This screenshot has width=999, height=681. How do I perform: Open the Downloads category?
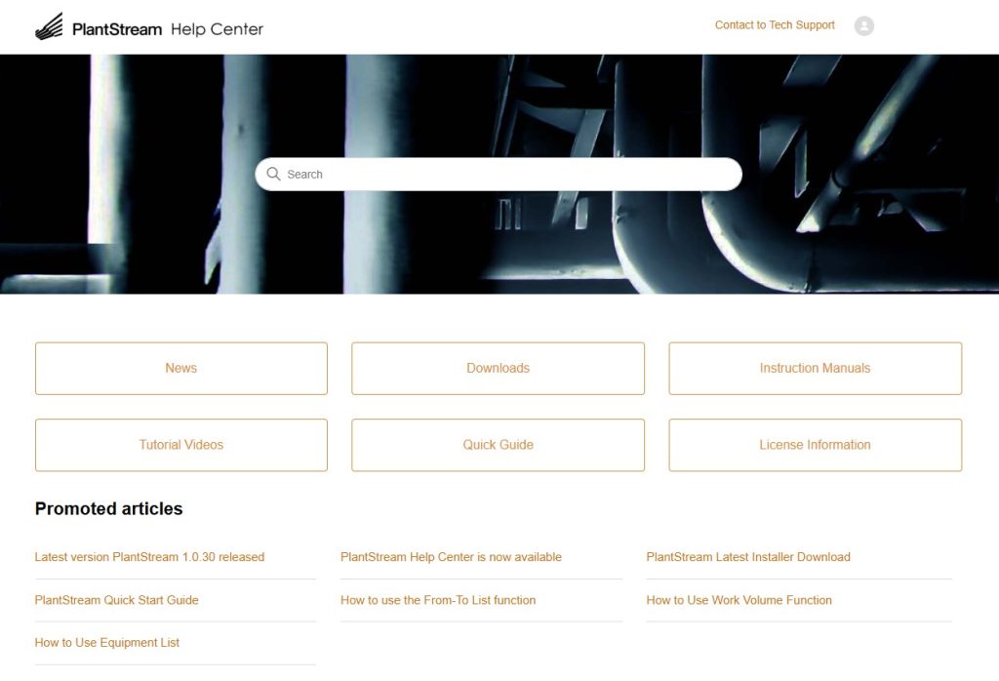point(498,368)
